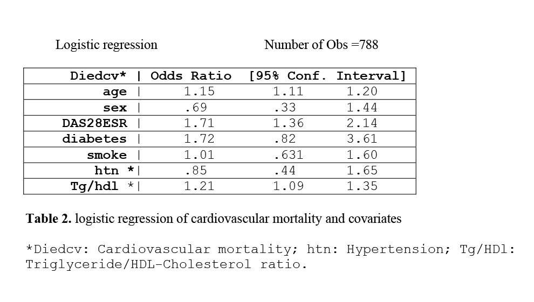534x302 pixels.
Task: Click the "htn *" row label
Action: pyautogui.click(x=114, y=171)
